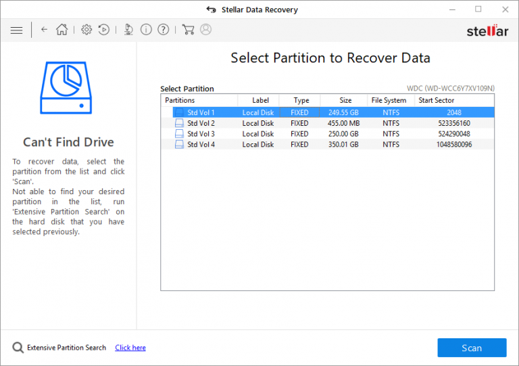Select the Std Vol 1 partition row
This screenshot has height=366, width=519.
click(328, 112)
